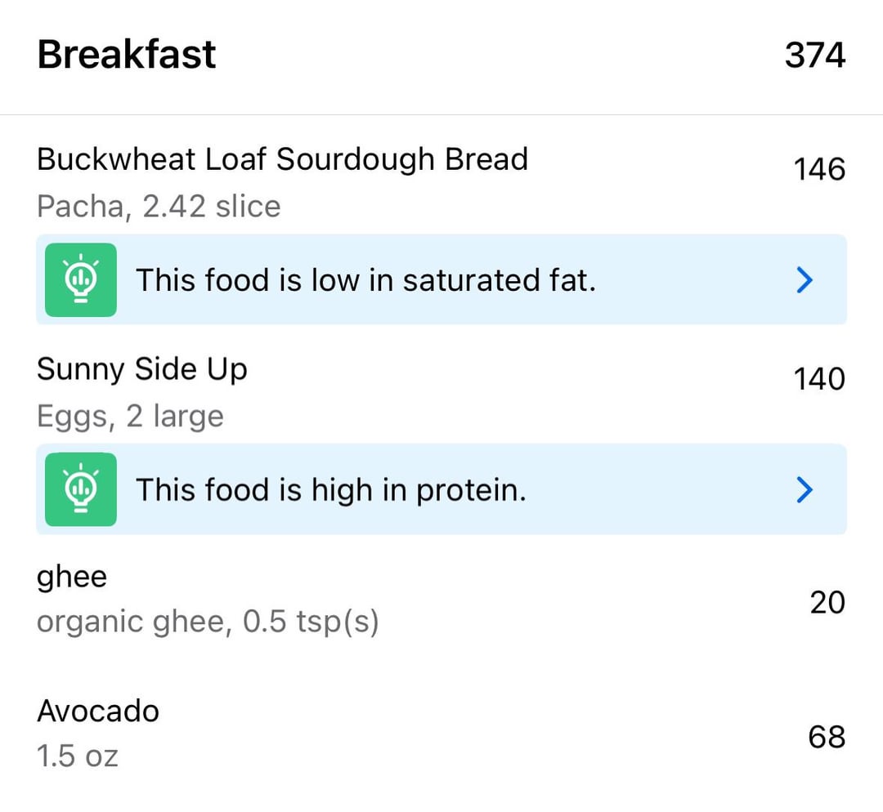Tap the 20 calories value for ghee

827,602
